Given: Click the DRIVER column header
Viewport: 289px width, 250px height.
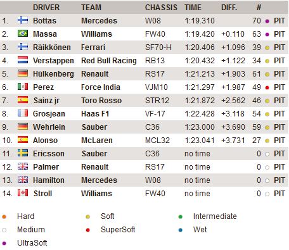Looking at the screenshot, I should pos(46,8).
